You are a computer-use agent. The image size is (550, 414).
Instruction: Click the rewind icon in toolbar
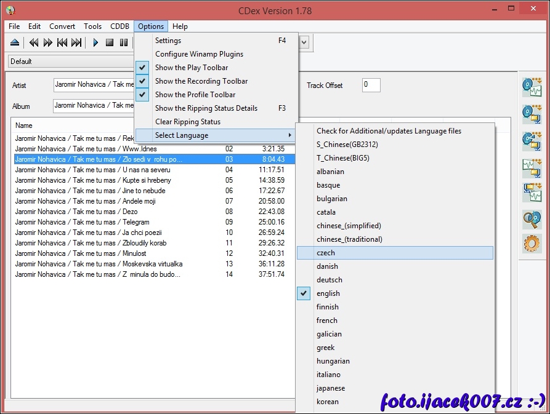pyautogui.click(x=34, y=42)
